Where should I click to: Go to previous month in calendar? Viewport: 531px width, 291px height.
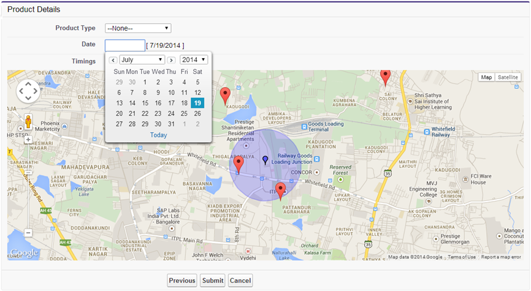[113, 60]
